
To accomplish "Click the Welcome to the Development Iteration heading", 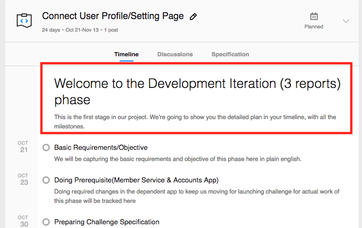I will (197, 91).
